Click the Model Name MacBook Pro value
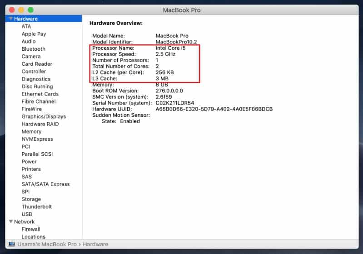 point(172,36)
